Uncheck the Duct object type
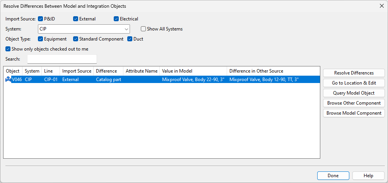 tap(130, 39)
